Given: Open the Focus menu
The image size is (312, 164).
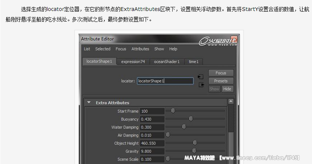Looking at the screenshot, I should [121, 49].
